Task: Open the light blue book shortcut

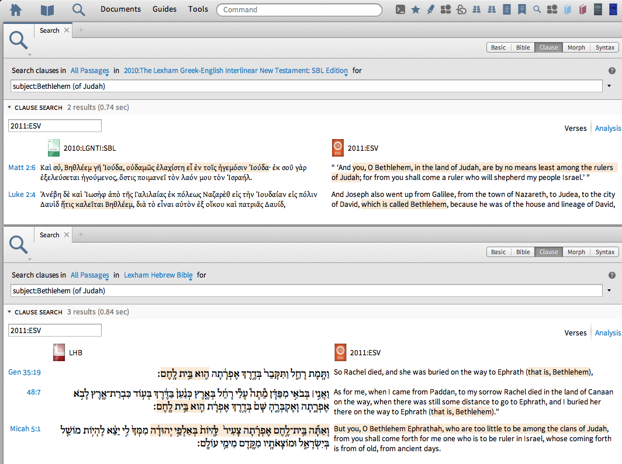Action: pyautogui.click(x=568, y=9)
